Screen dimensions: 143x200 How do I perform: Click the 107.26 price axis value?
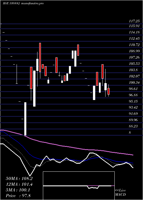(134, 57)
